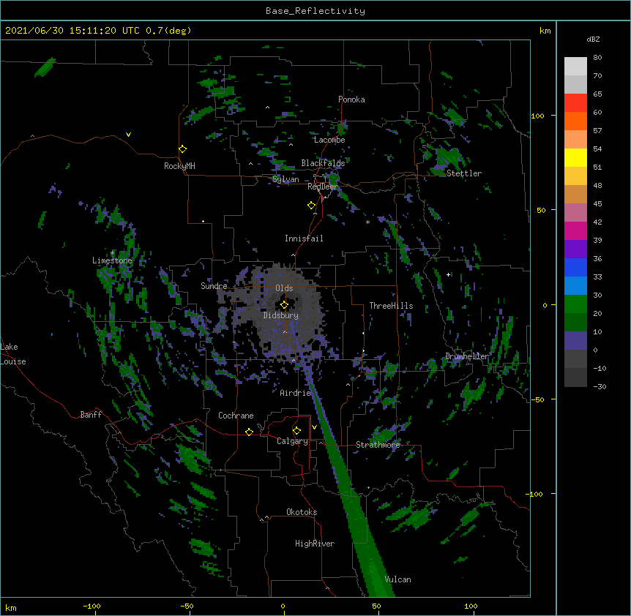Pick the purple 36–39 dBZ legend swatch
The image size is (631, 616).
[x=575, y=249]
